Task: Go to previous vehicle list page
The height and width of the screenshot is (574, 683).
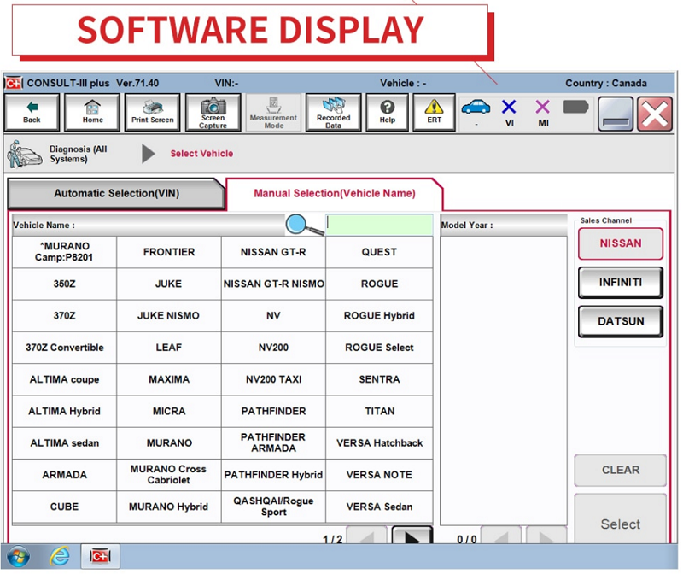Action: [x=367, y=536]
